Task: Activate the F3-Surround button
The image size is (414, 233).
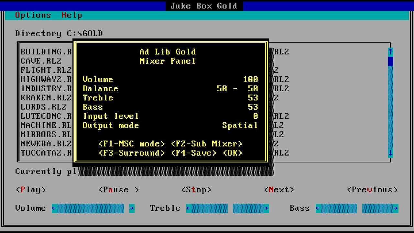Action: pos(132,153)
